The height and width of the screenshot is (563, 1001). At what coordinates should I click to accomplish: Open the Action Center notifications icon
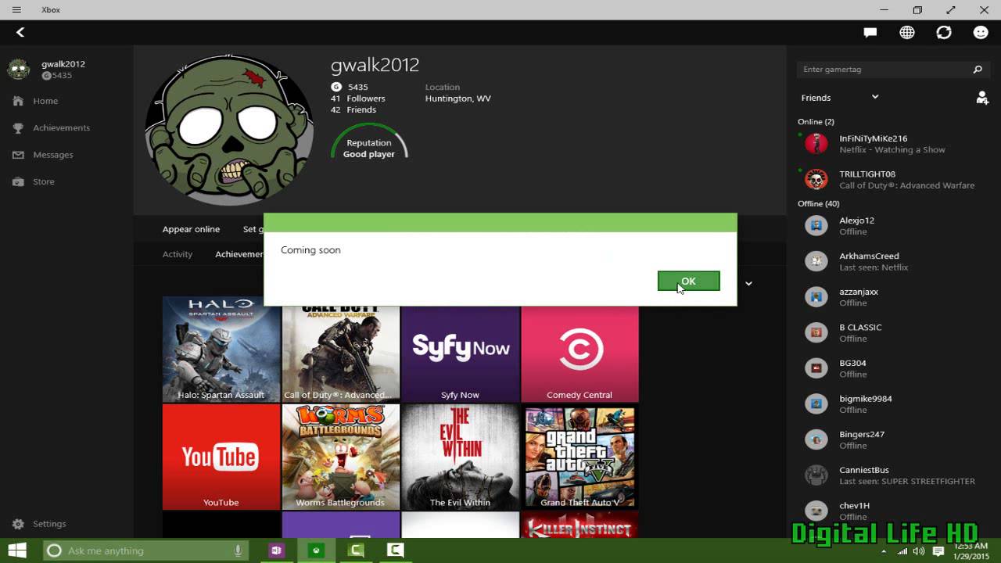(938, 551)
